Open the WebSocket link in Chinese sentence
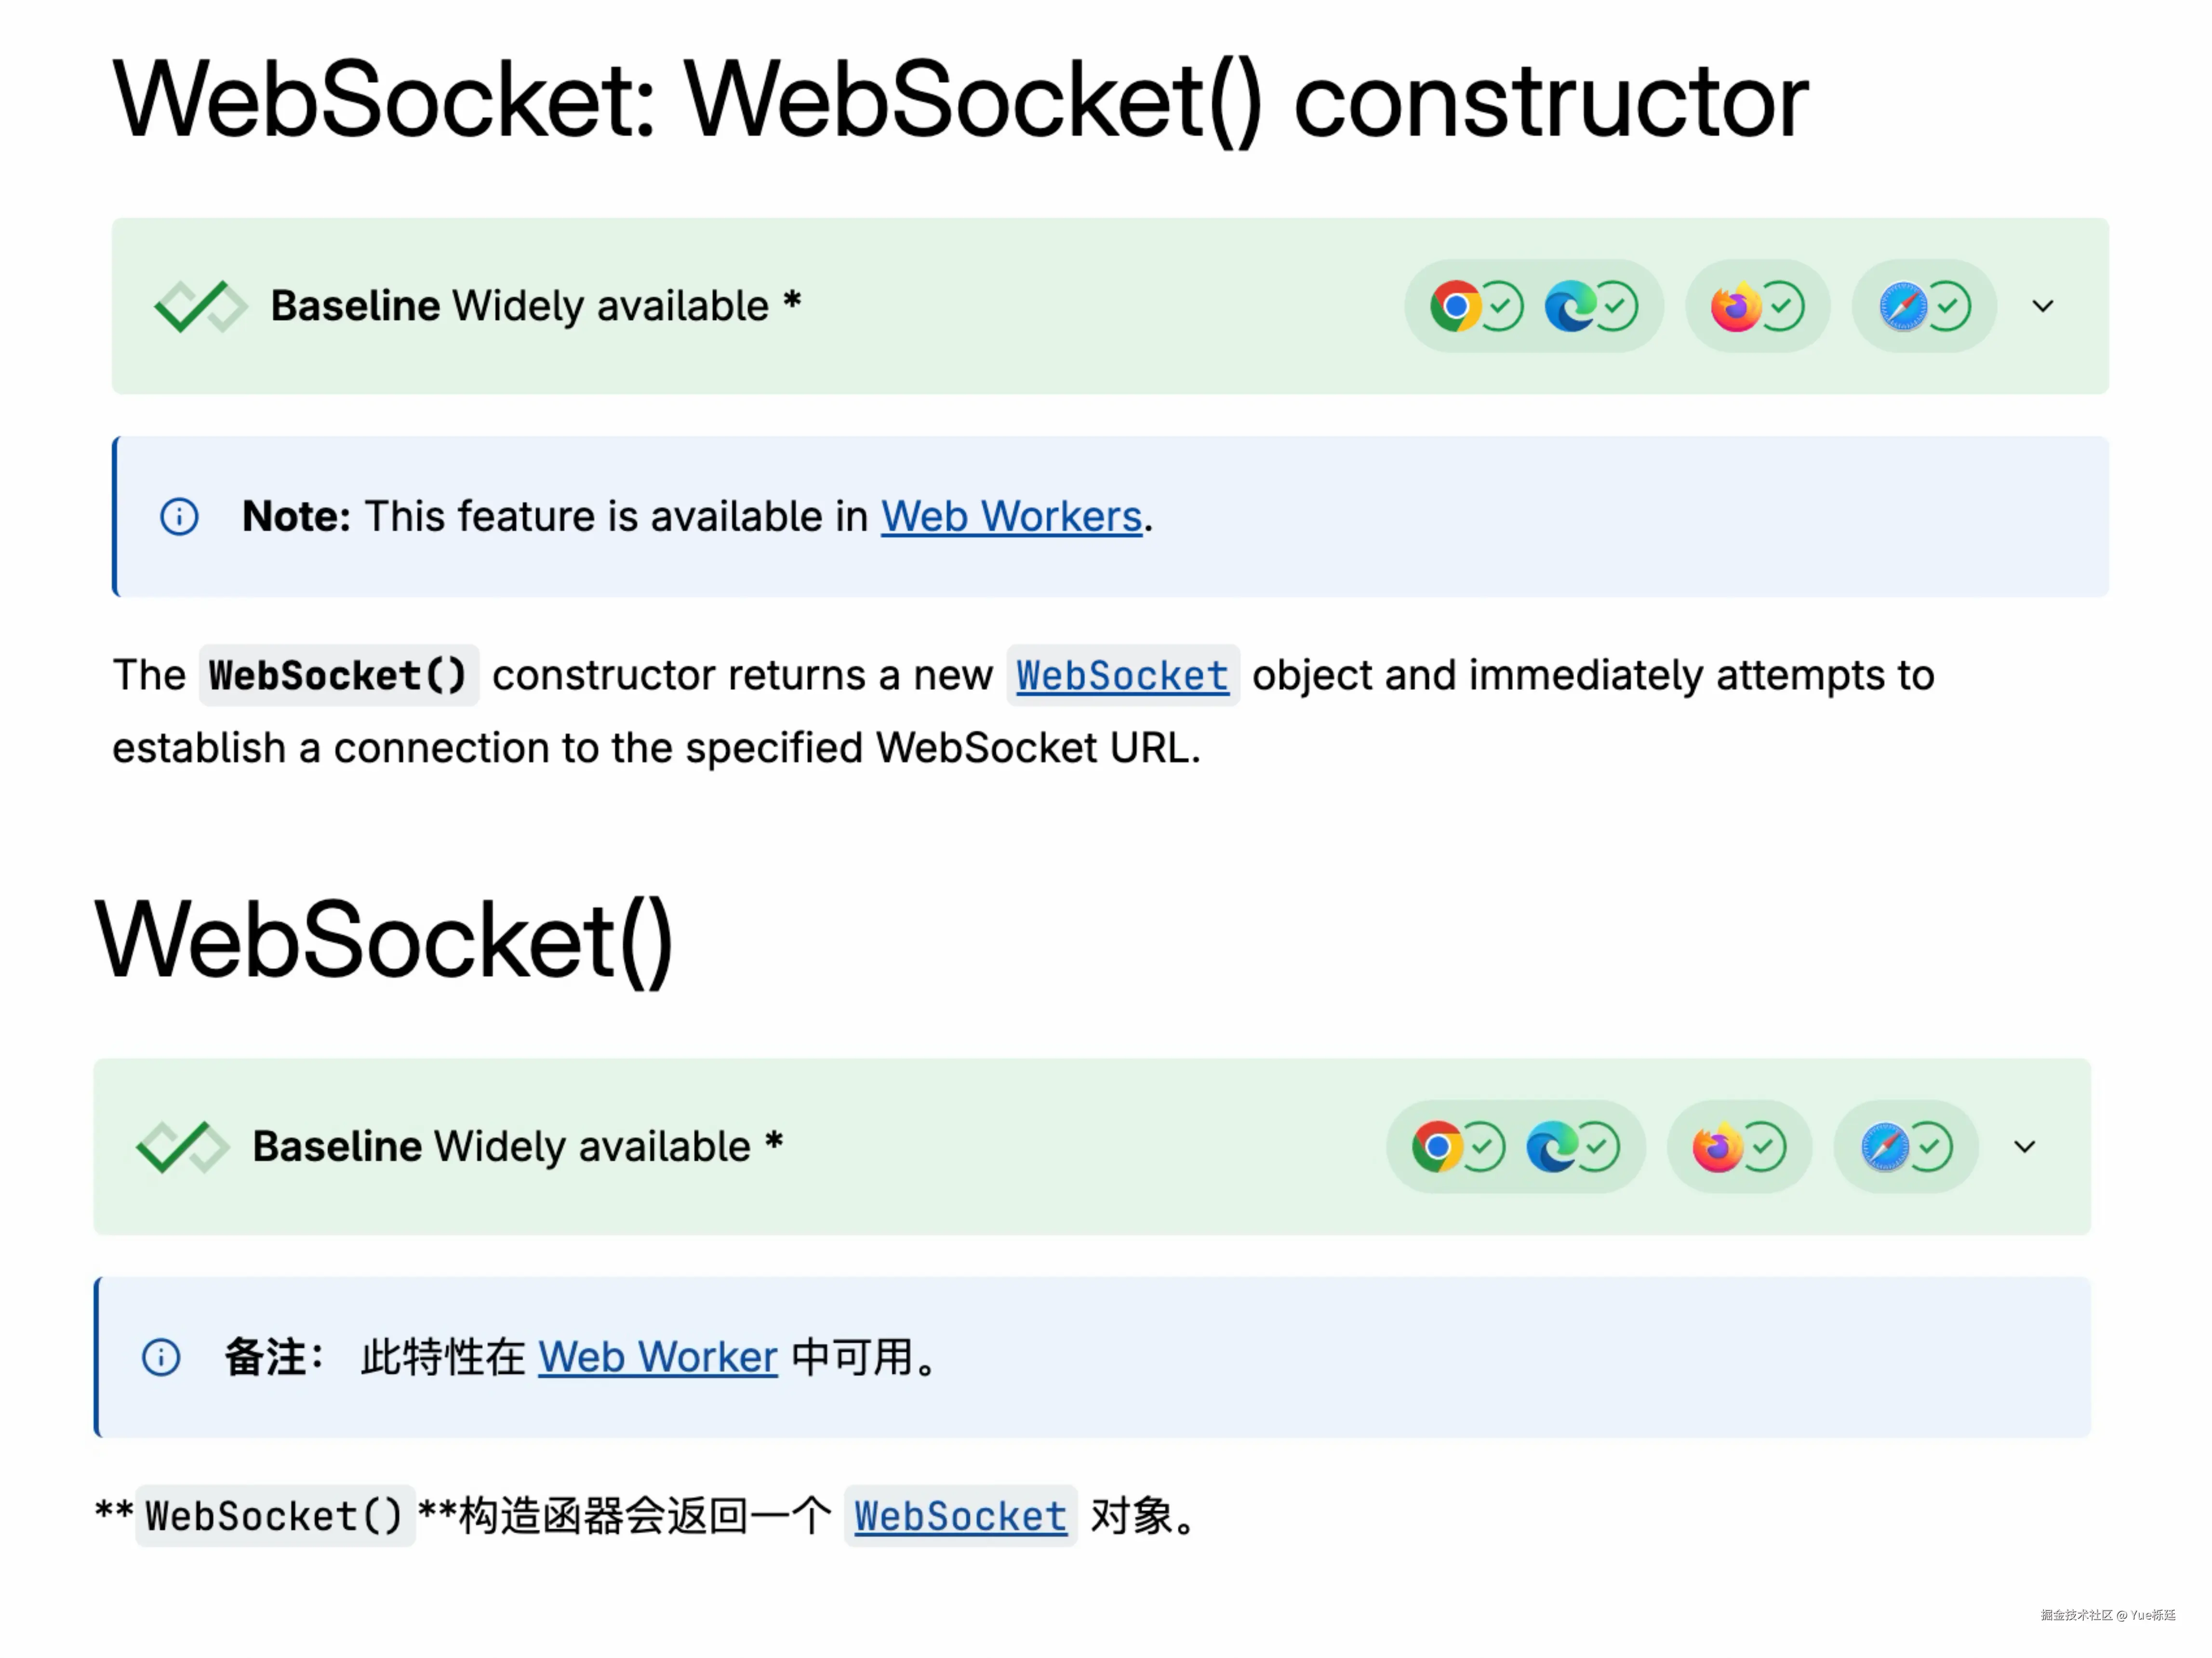This screenshot has width=2212, height=1658. tap(960, 1516)
